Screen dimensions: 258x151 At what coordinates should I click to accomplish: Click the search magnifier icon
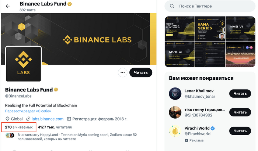point(172,6)
